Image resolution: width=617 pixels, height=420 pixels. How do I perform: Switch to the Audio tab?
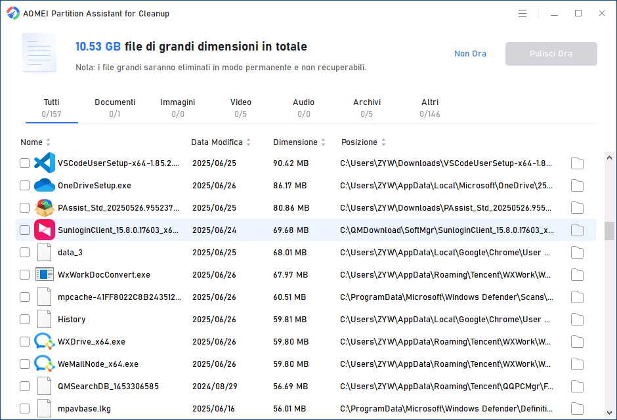point(303,108)
